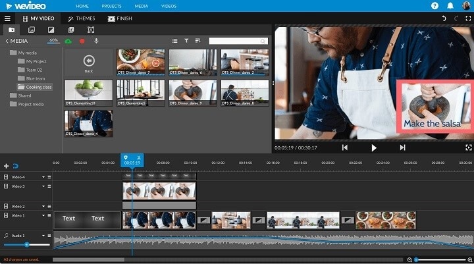
Task: Select DTS_Dinner_demo_7 thumbnail
Action: [x=141, y=63]
